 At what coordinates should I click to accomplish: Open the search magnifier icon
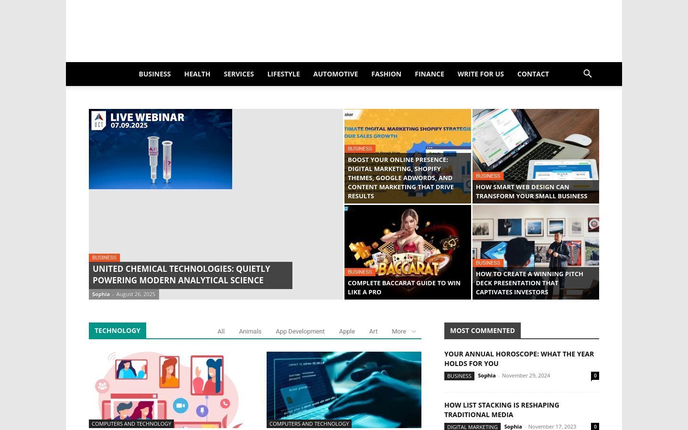[588, 74]
